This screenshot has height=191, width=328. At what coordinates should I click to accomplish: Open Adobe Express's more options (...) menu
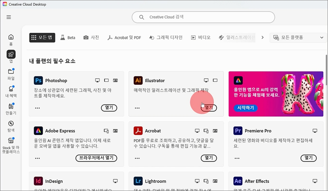point(38,158)
